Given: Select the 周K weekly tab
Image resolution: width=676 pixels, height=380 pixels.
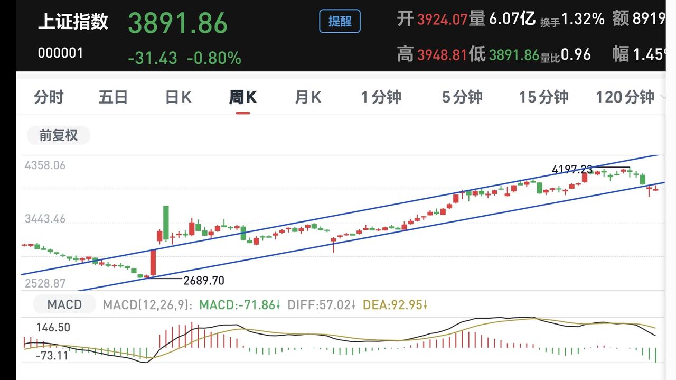Looking at the screenshot, I should click(242, 97).
